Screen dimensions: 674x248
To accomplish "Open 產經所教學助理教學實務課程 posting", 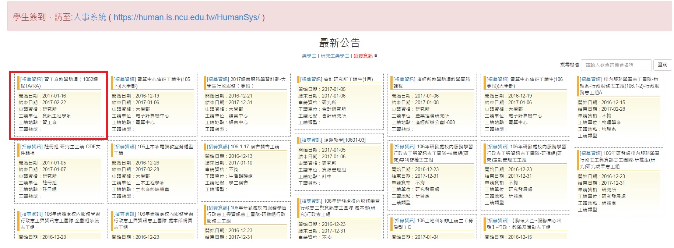I will (x=432, y=82).
